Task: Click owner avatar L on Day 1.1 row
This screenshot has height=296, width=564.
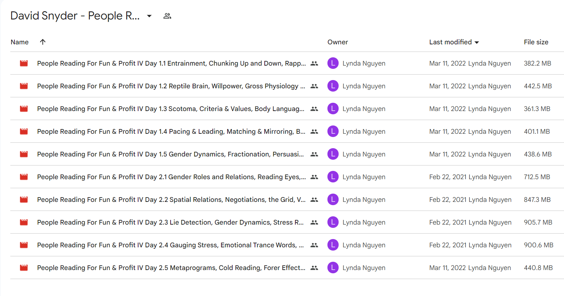Action: 333,63
